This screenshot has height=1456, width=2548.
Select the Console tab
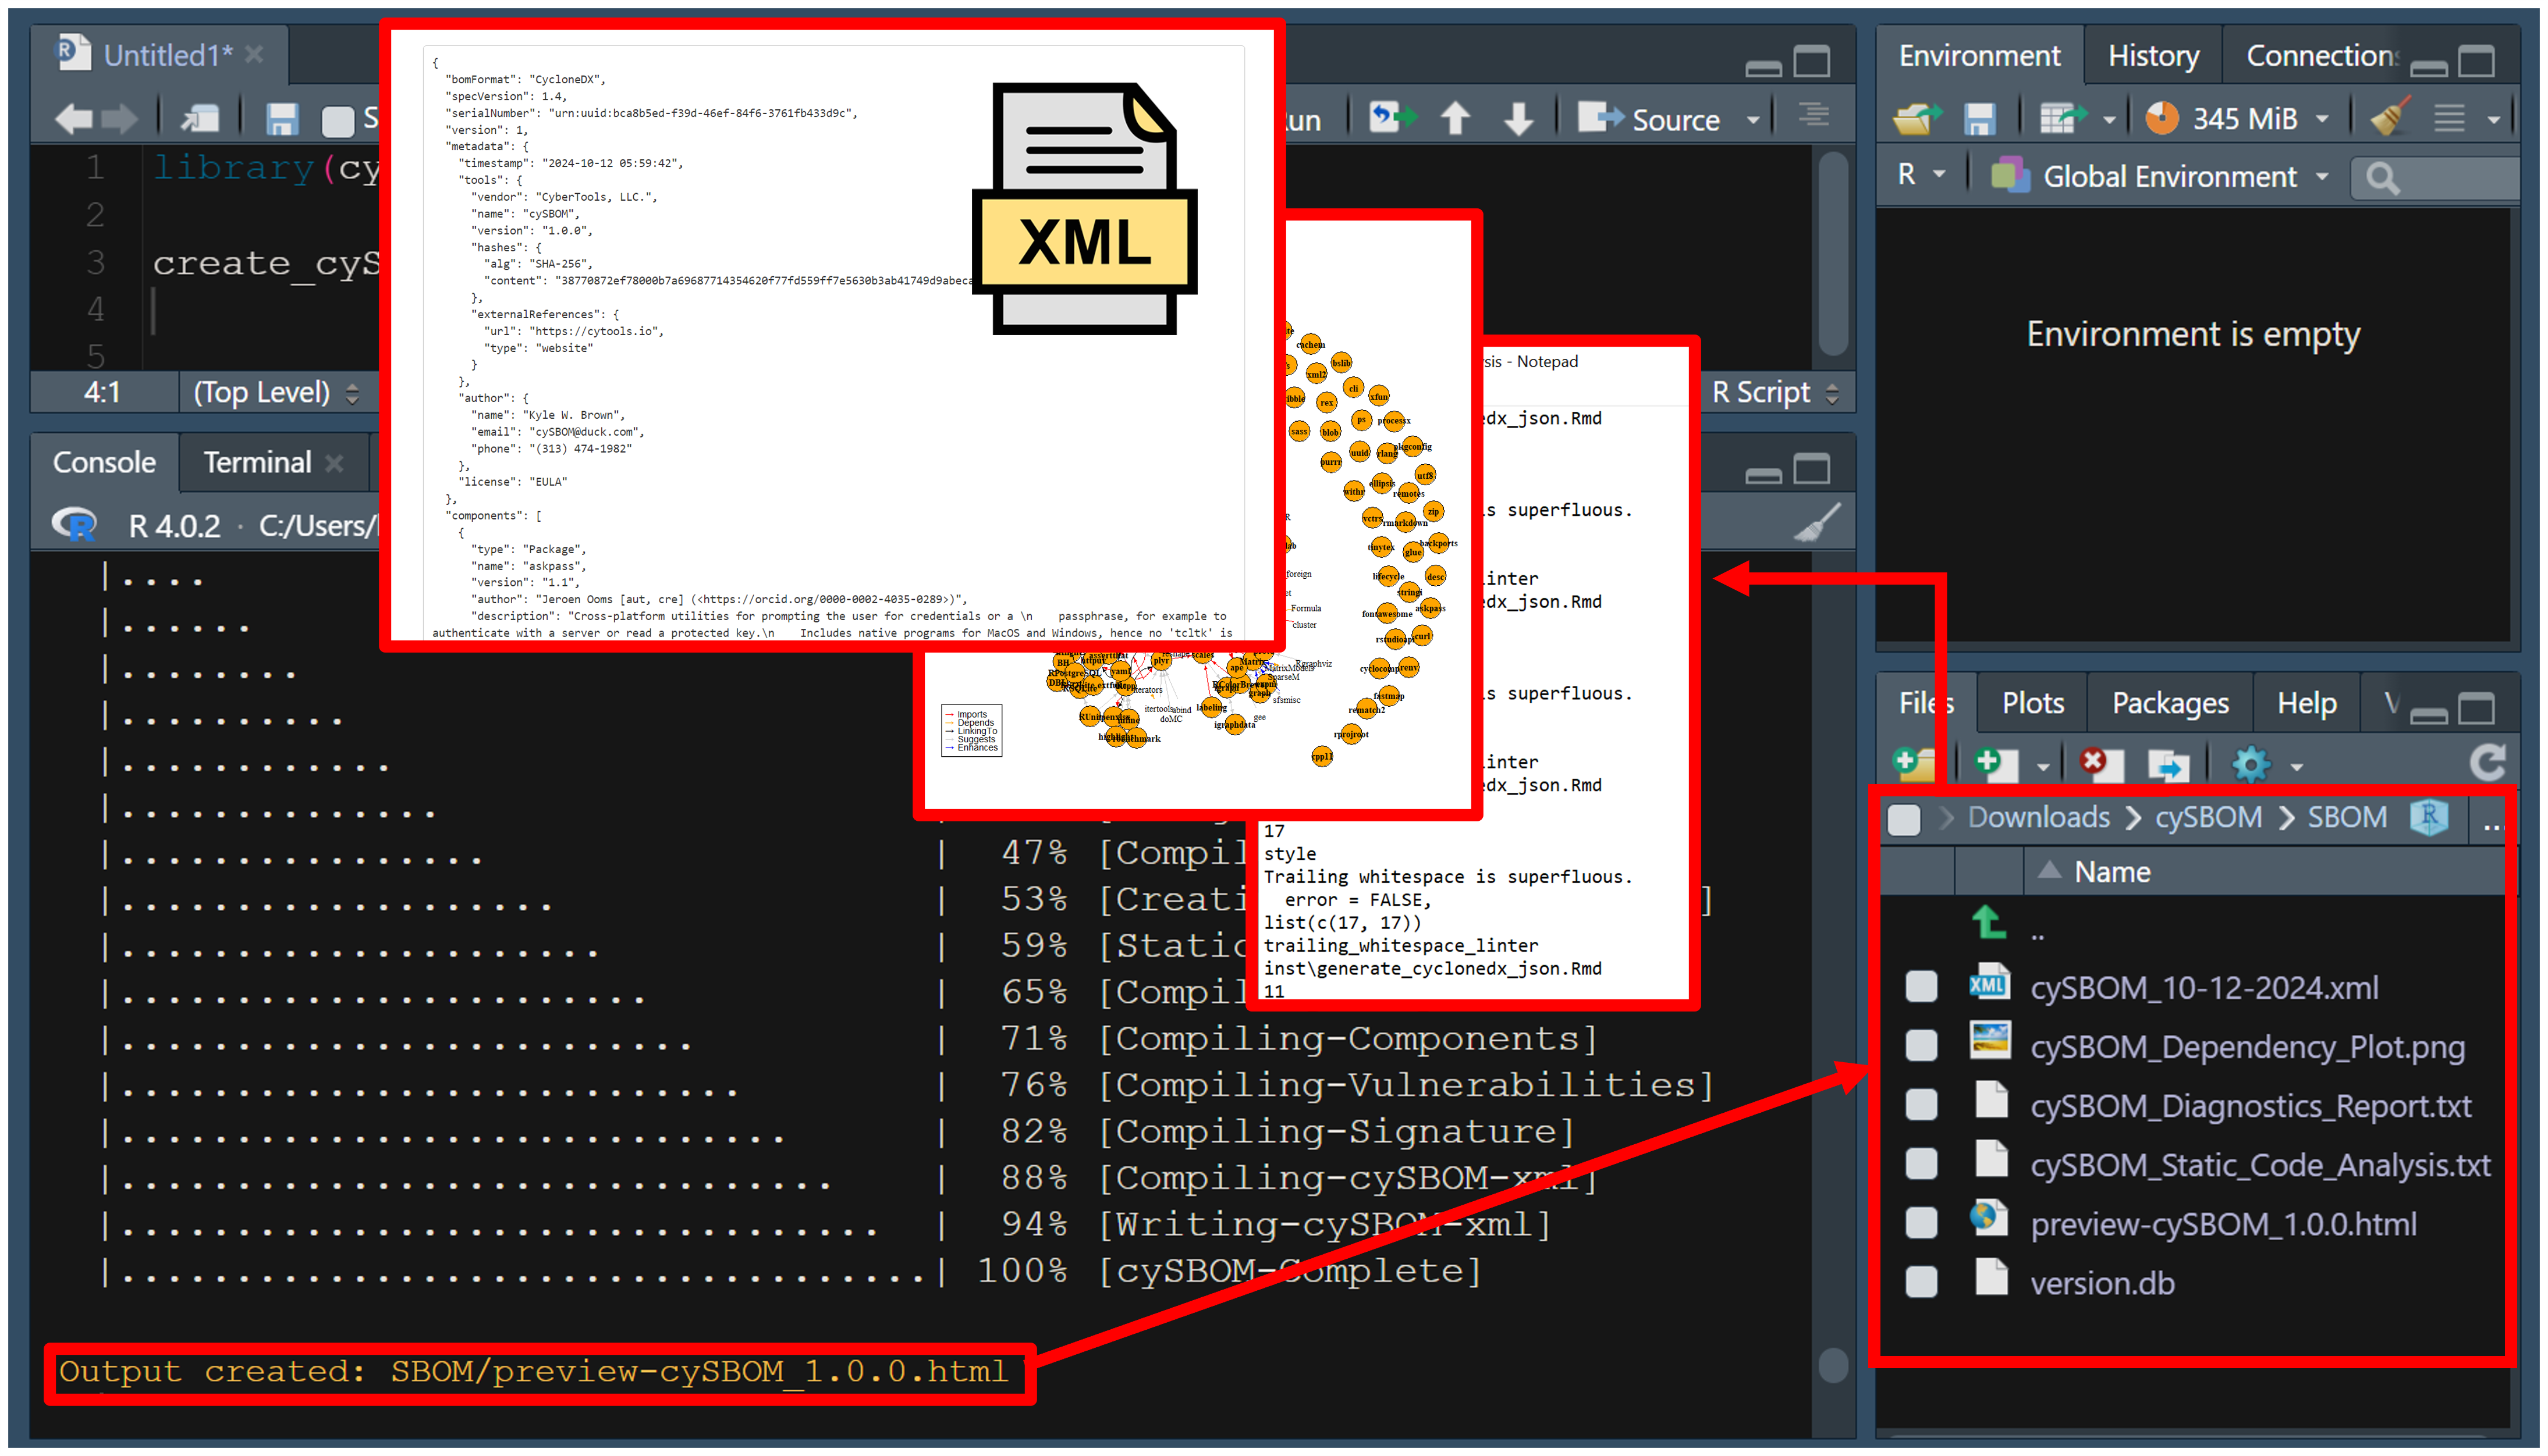[104, 462]
